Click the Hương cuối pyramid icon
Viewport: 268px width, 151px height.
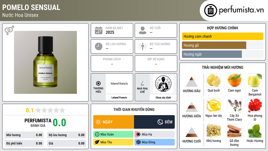(192, 132)
